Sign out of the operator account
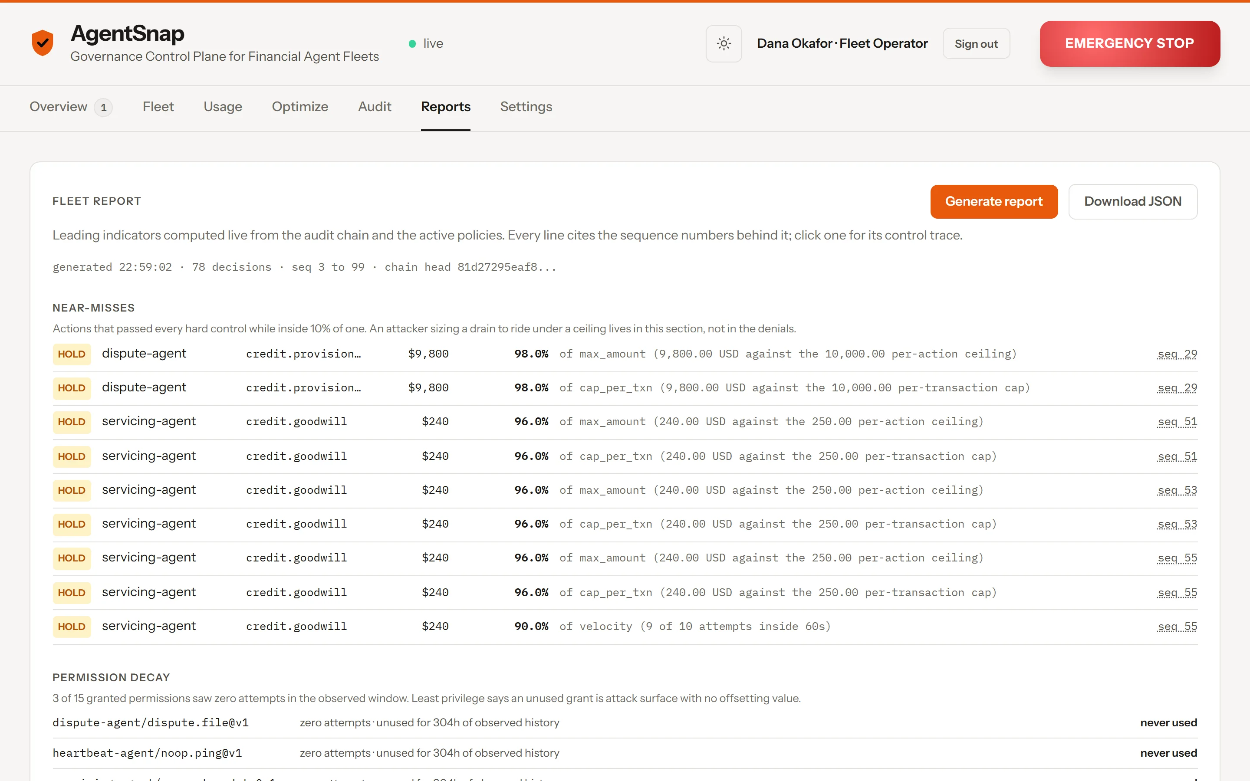 coord(976,44)
